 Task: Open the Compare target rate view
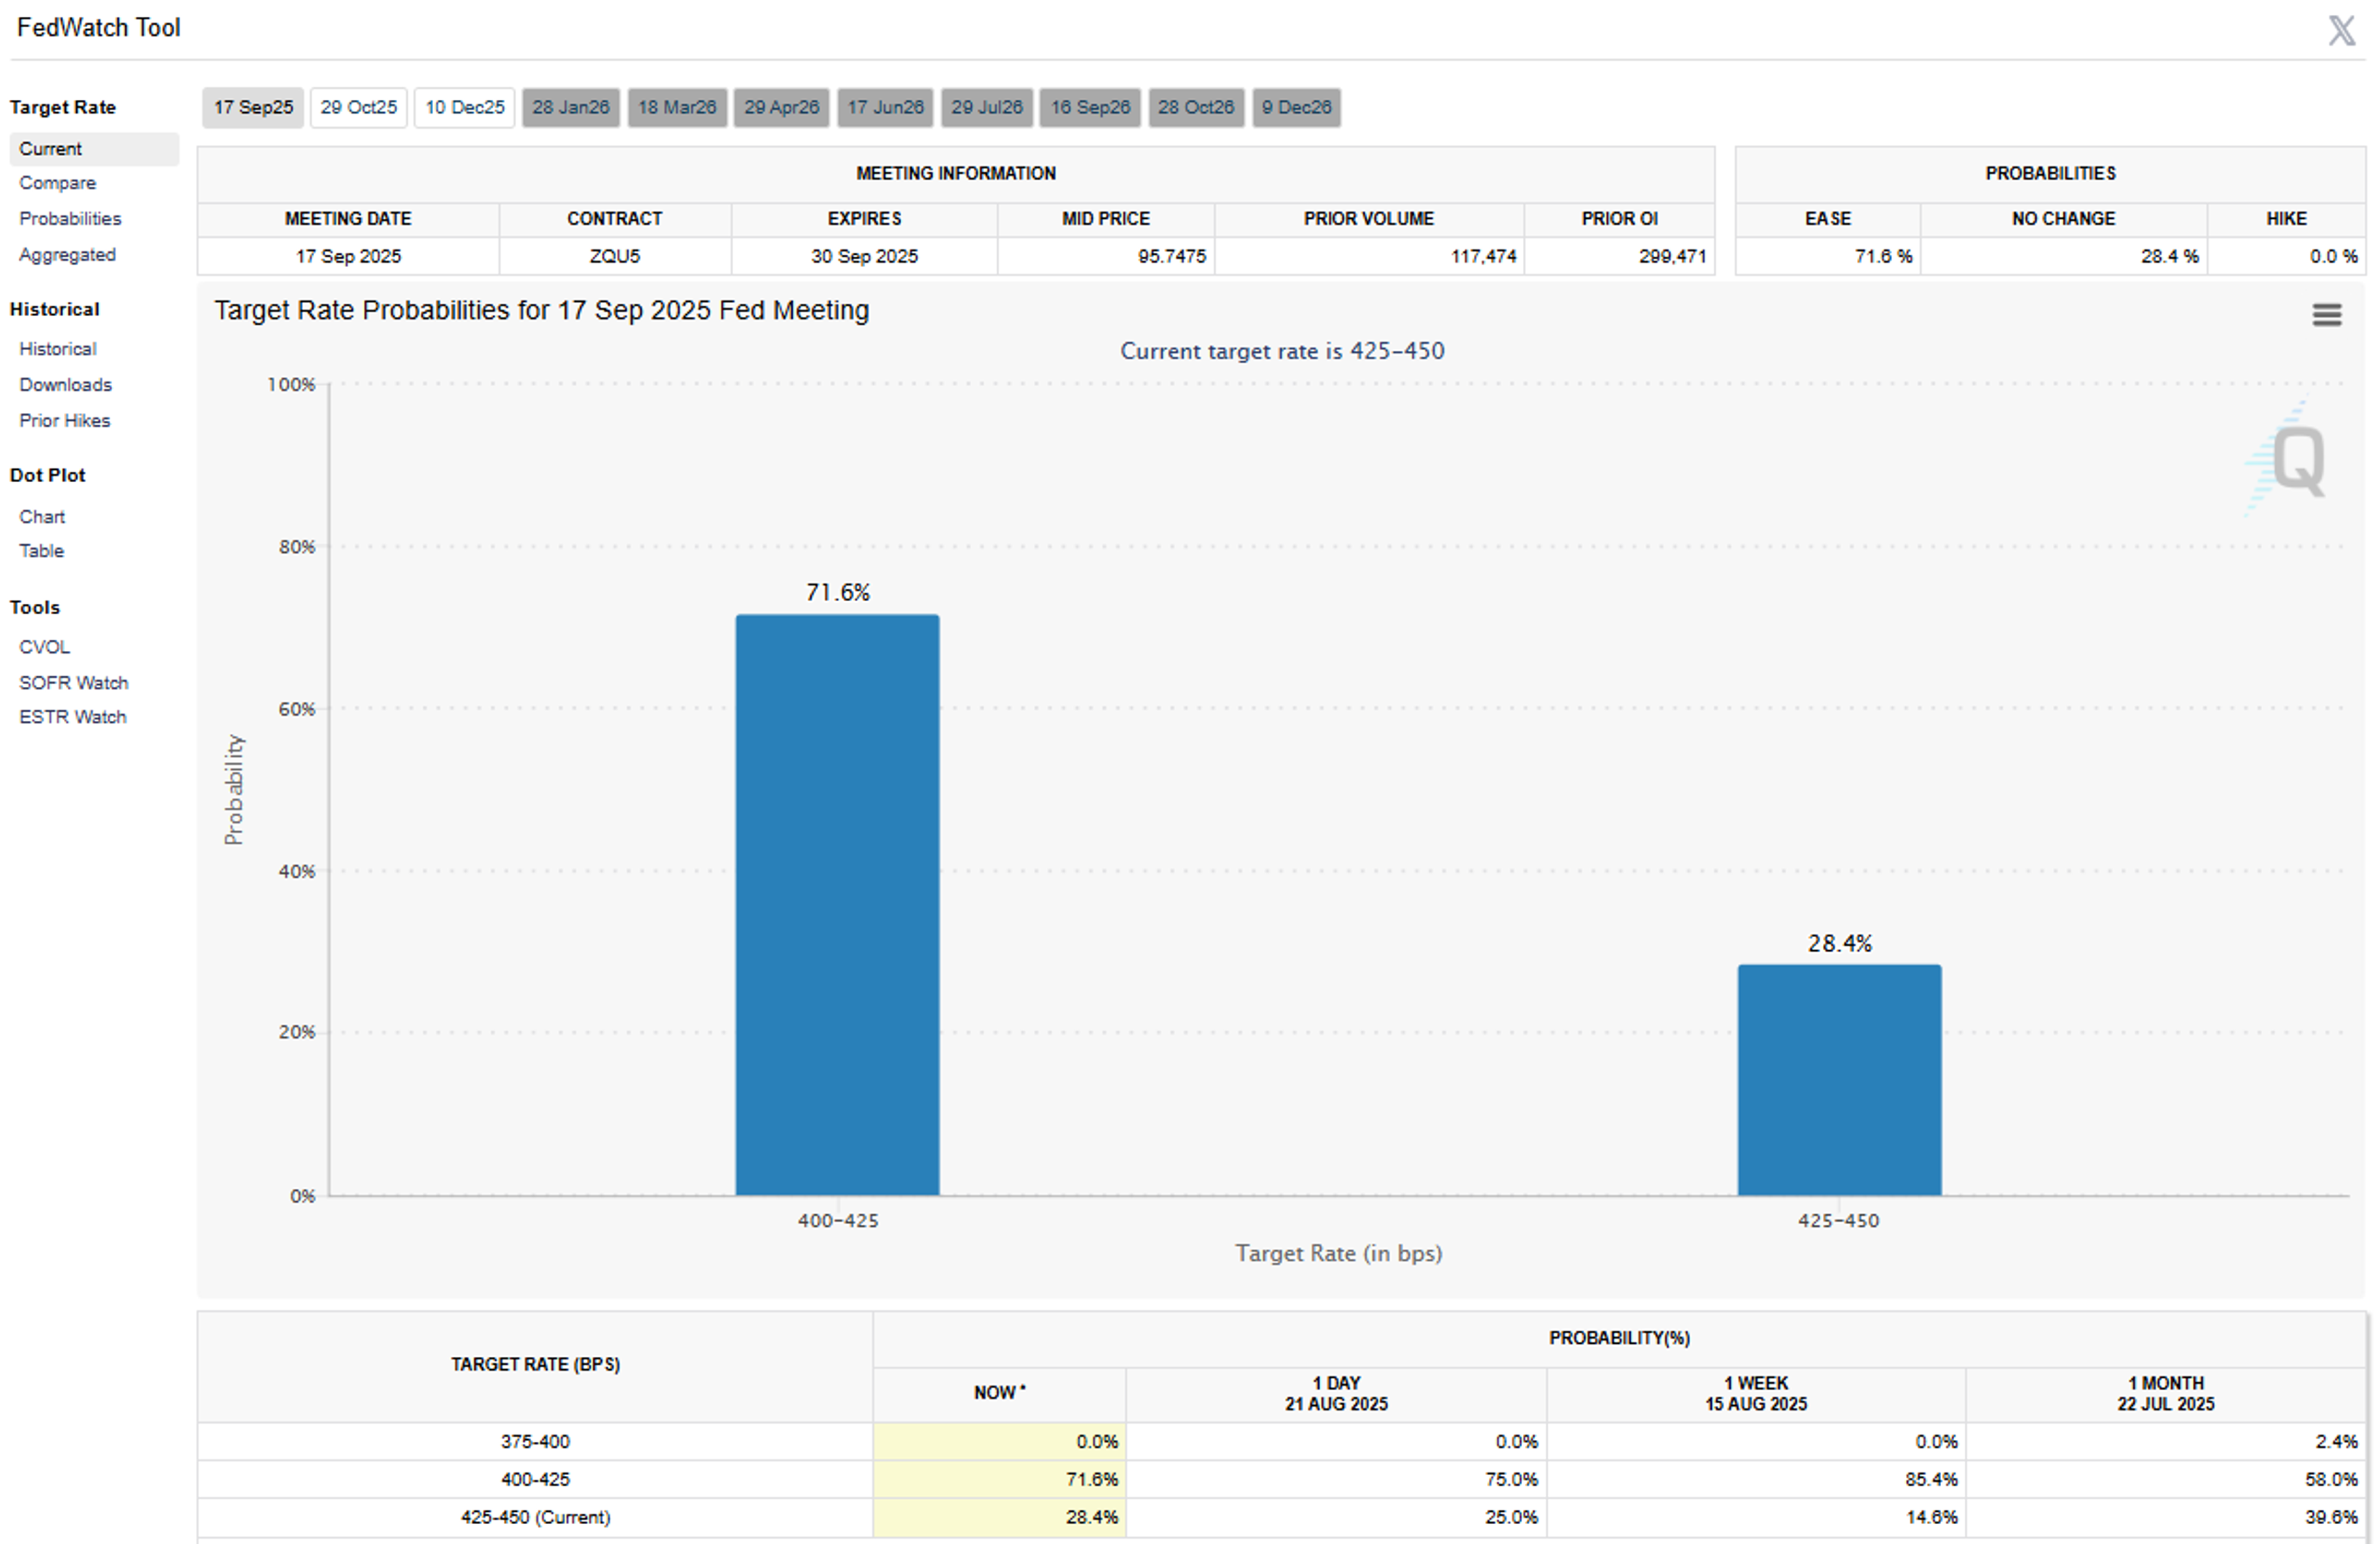[58, 183]
